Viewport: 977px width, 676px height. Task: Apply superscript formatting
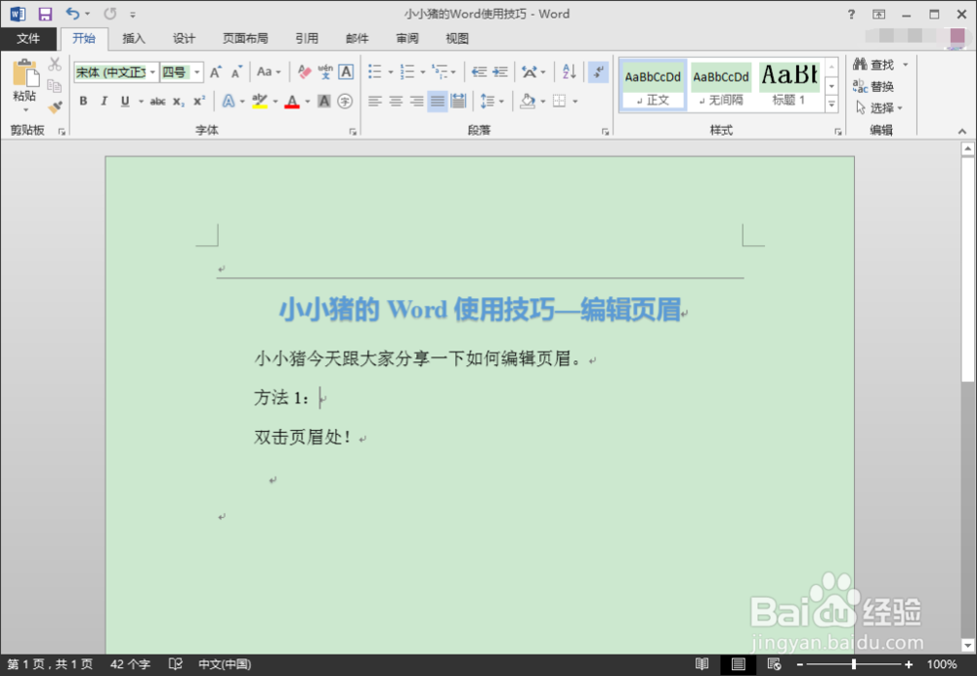click(x=199, y=101)
